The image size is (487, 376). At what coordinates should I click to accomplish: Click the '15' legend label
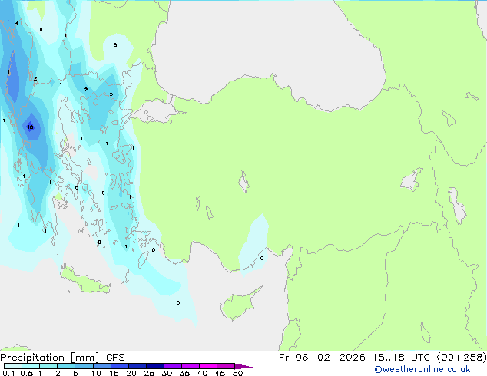point(114,373)
